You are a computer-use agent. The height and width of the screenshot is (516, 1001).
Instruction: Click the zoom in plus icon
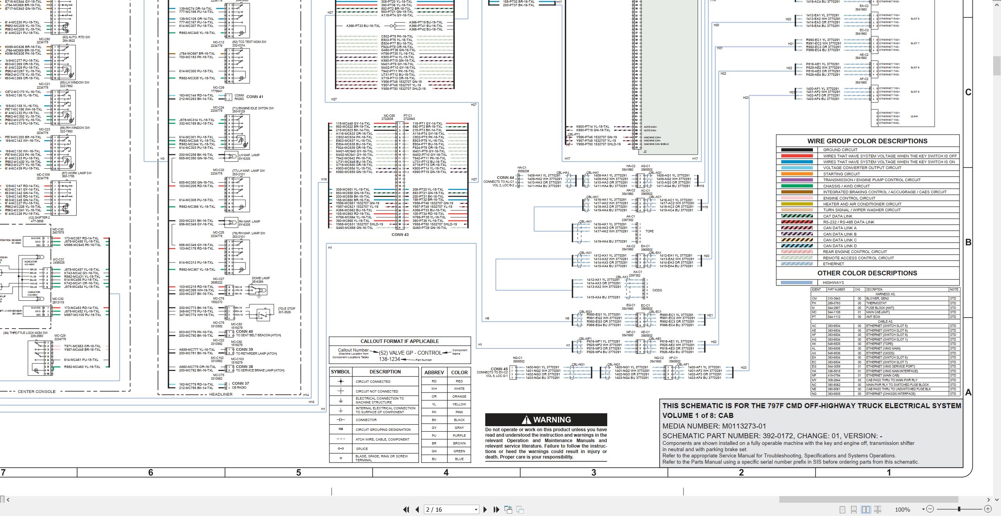click(x=988, y=509)
